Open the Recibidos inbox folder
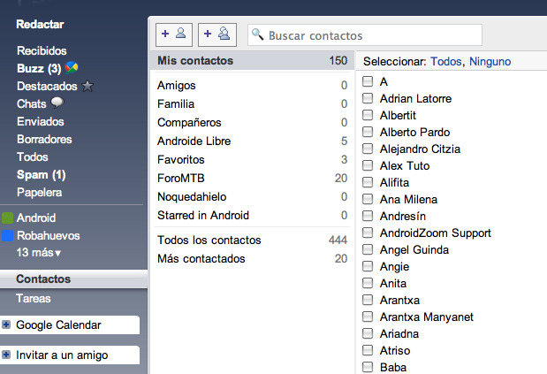547x374 pixels. 42,50
